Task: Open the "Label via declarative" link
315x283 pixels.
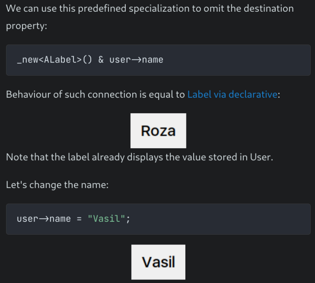Action: 232,94
